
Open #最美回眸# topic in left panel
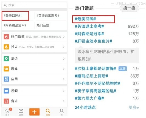point(12,16)
